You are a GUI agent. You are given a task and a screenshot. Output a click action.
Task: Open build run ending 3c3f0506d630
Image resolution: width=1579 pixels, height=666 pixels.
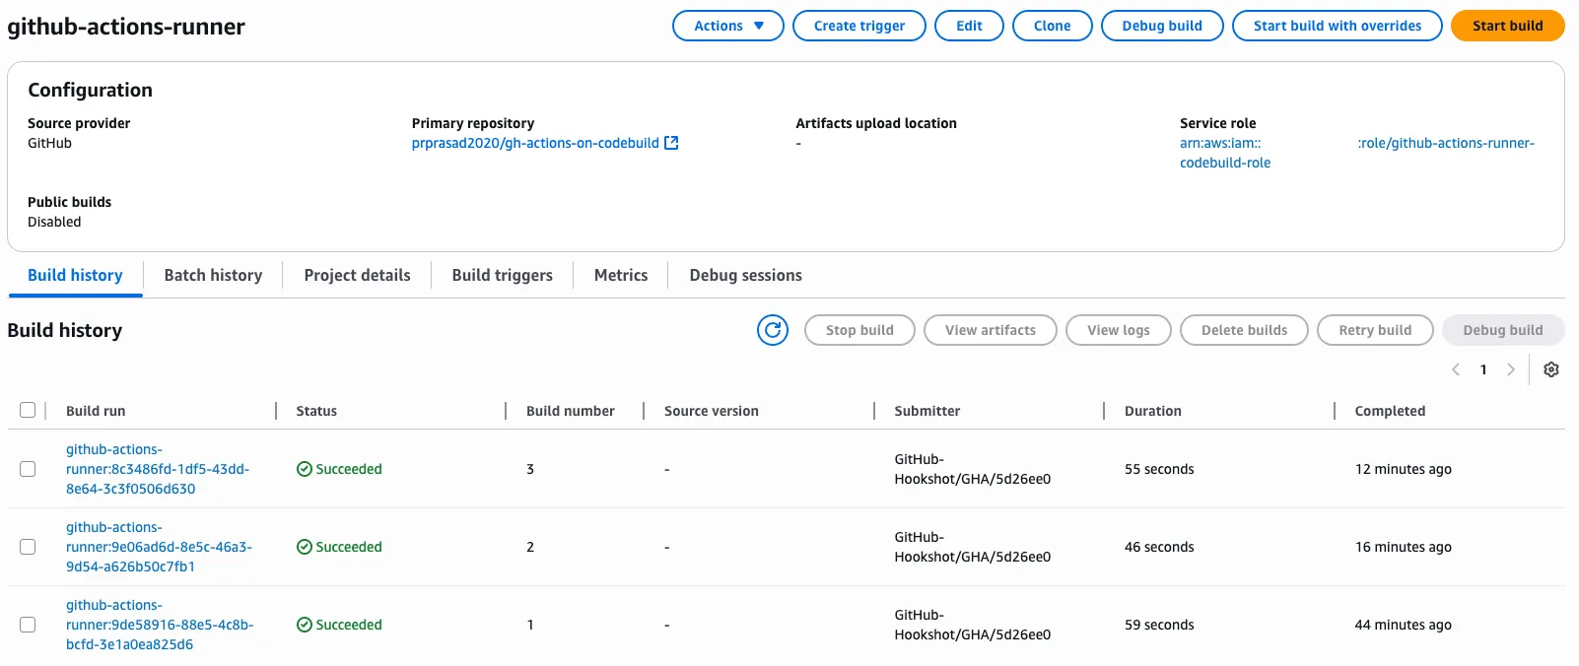point(158,469)
